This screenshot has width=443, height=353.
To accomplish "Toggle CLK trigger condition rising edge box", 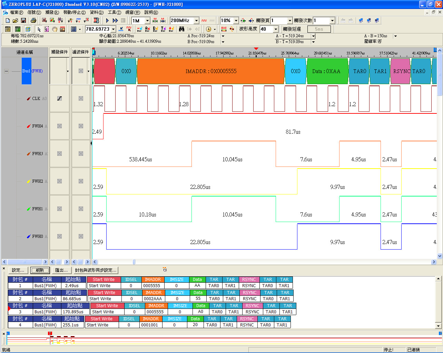I will point(59,99).
